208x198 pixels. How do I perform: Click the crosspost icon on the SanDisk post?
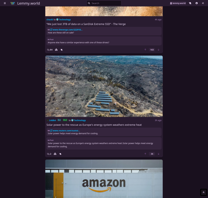[x=56, y=50]
